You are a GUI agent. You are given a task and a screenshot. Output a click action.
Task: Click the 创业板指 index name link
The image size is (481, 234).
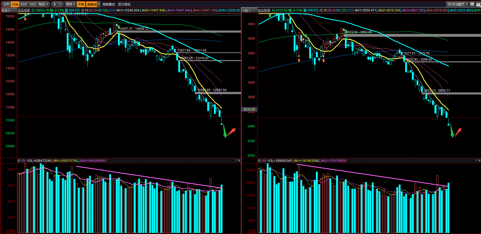point(264,10)
